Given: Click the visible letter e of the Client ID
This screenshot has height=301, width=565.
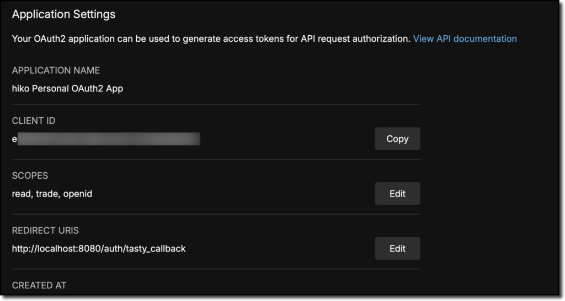Looking at the screenshot, I should tap(14, 139).
